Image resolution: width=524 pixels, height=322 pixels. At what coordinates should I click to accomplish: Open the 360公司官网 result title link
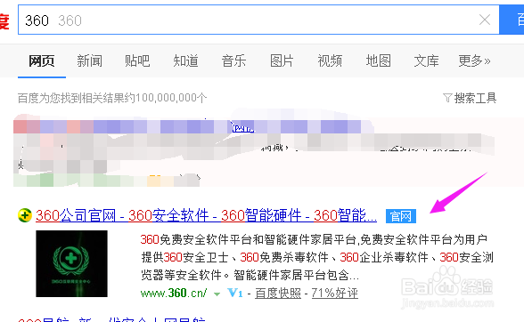pyautogui.click(x=206, y=215)
